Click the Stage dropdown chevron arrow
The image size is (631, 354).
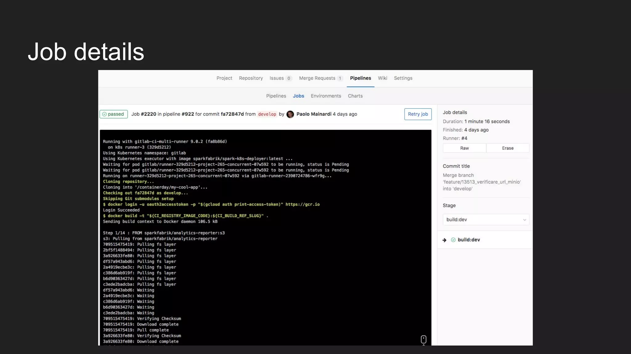[524, 220]
